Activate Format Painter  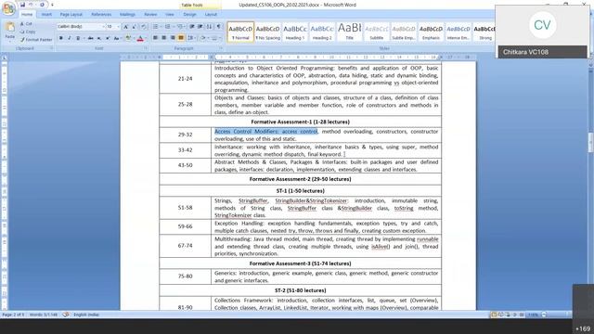36,39
